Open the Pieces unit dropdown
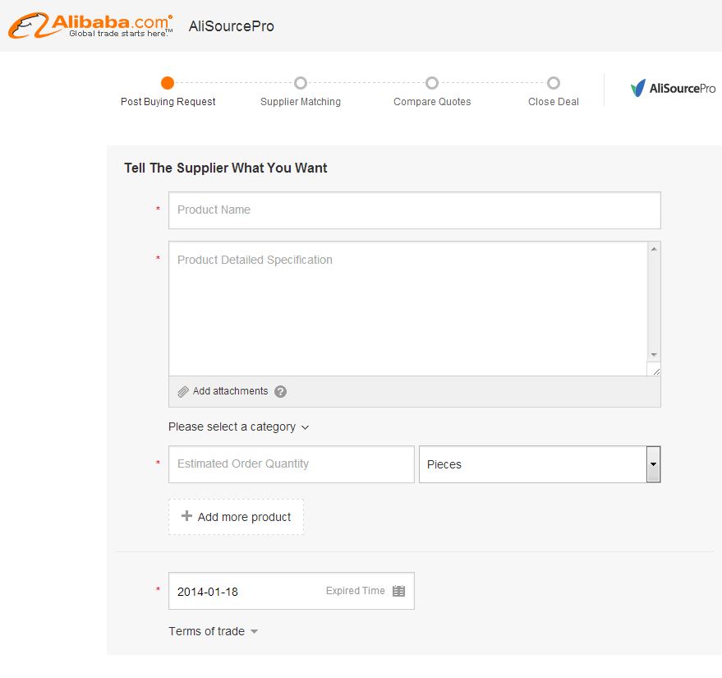The image size is (722, 678). point(653,464)
